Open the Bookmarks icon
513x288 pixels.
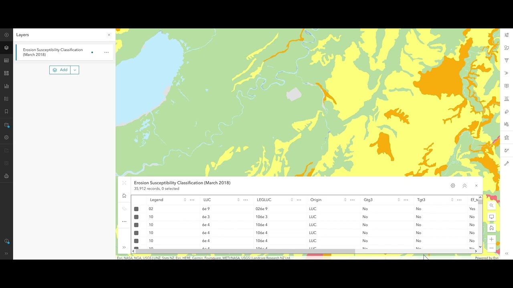click(x=6, y=112)
